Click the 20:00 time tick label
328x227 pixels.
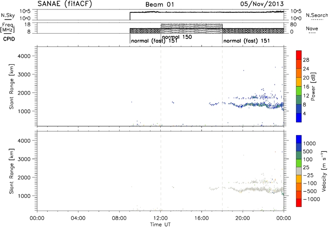tap(243, 218)
